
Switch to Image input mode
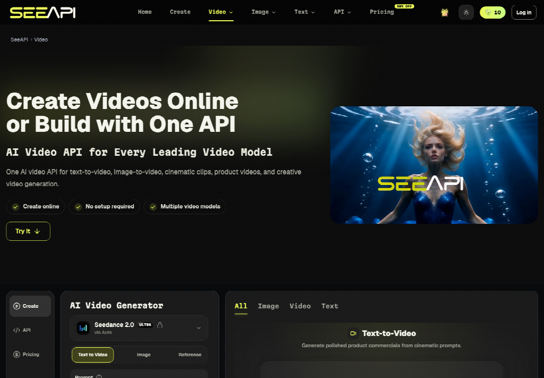[143, 355]
